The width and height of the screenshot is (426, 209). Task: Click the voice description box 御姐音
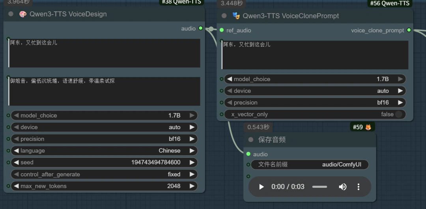tap(104, 91)
